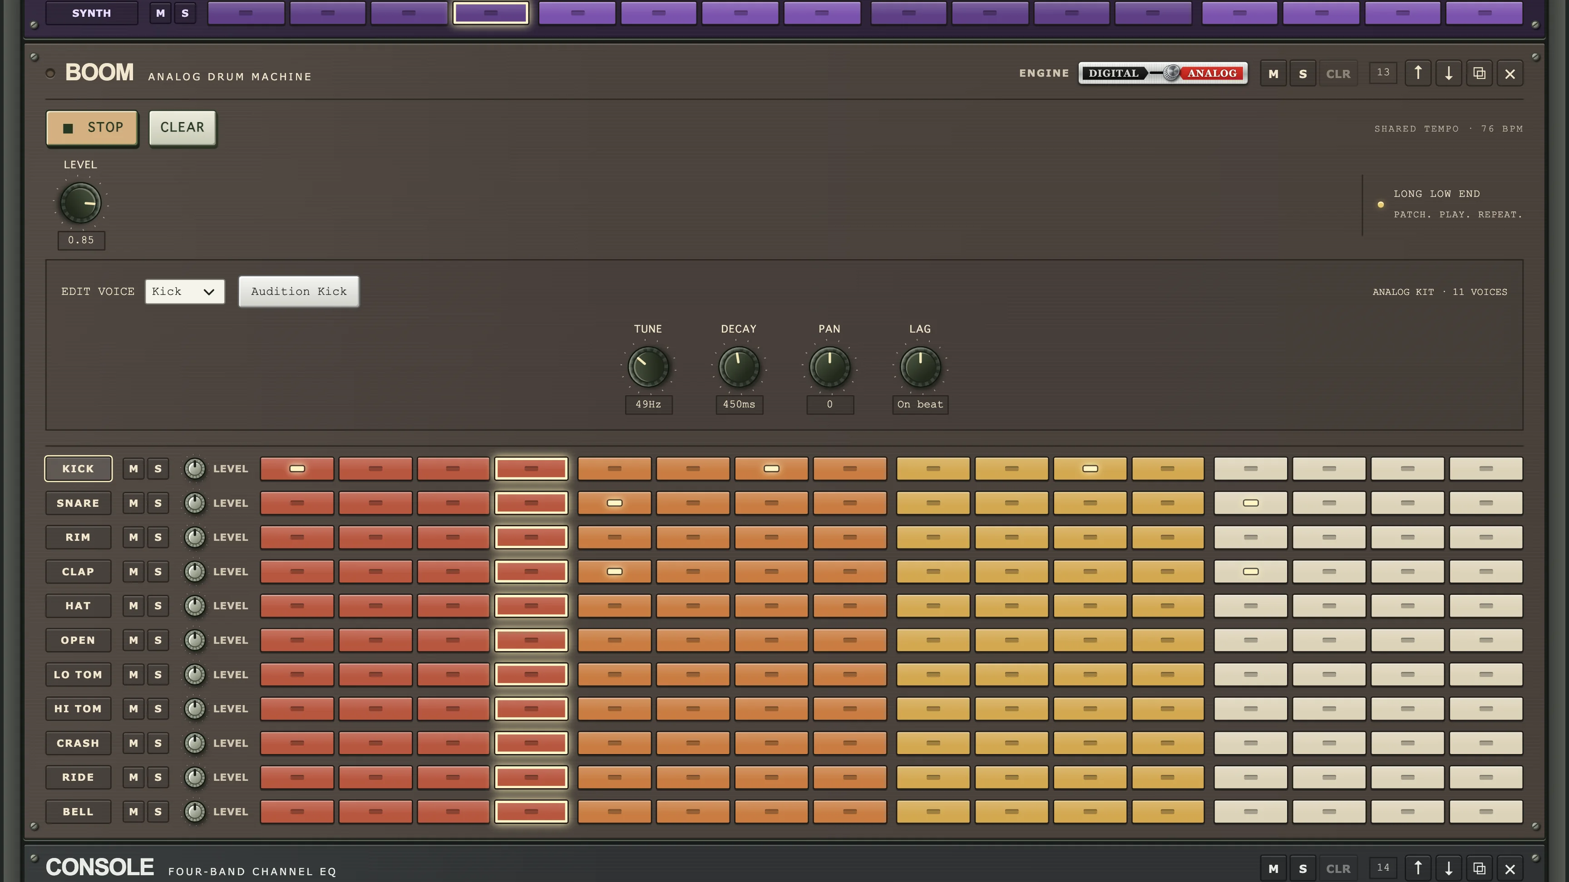The height and width of the screenshot is (882, 1569).
Task: Toggle the last step of the RIDE row
Action: click(x=1486, y=777)
